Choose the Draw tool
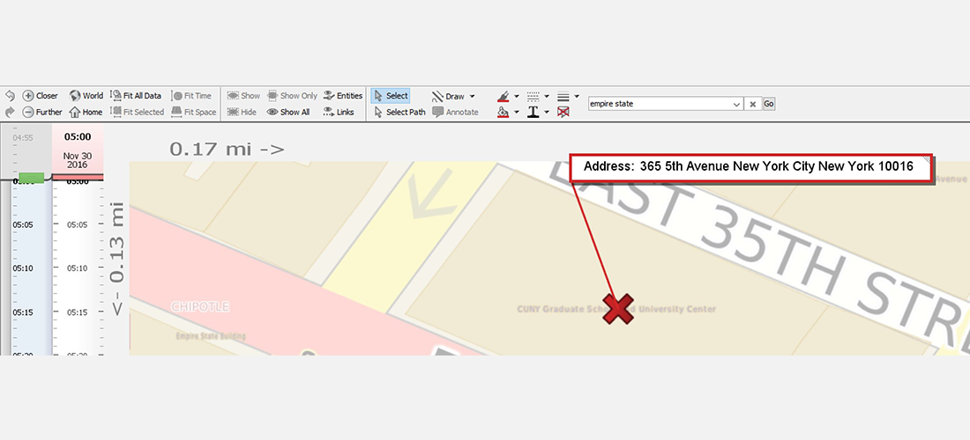970x440 pixels. [449, 96]
